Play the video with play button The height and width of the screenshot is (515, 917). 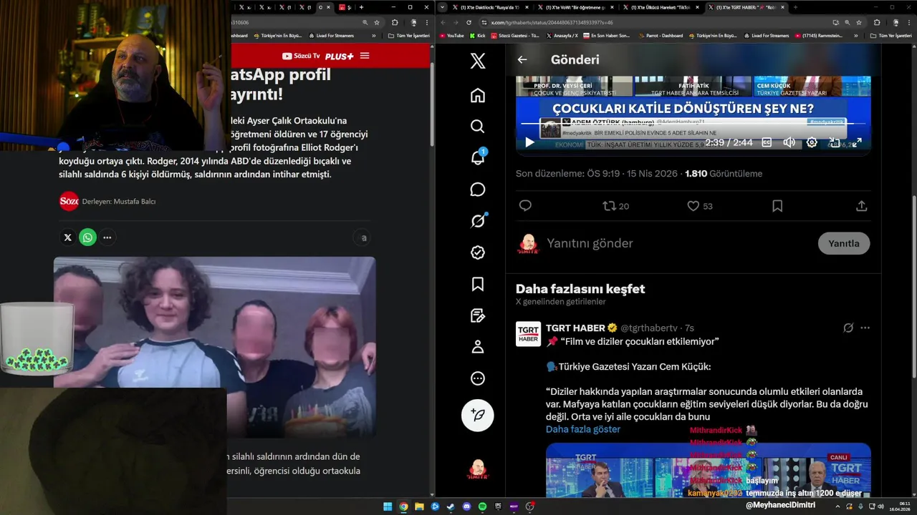coord(529,142)
